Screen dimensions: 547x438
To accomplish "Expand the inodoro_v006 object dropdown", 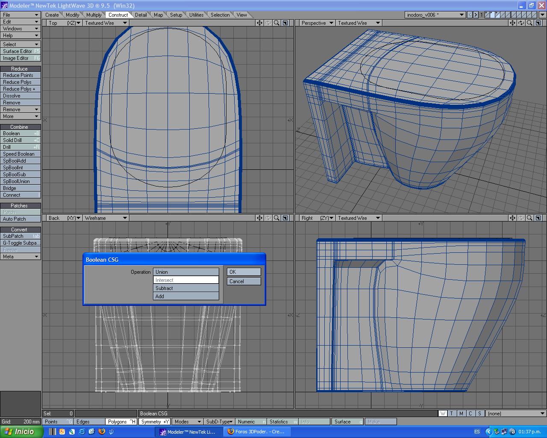I will [x=435, y=15].
